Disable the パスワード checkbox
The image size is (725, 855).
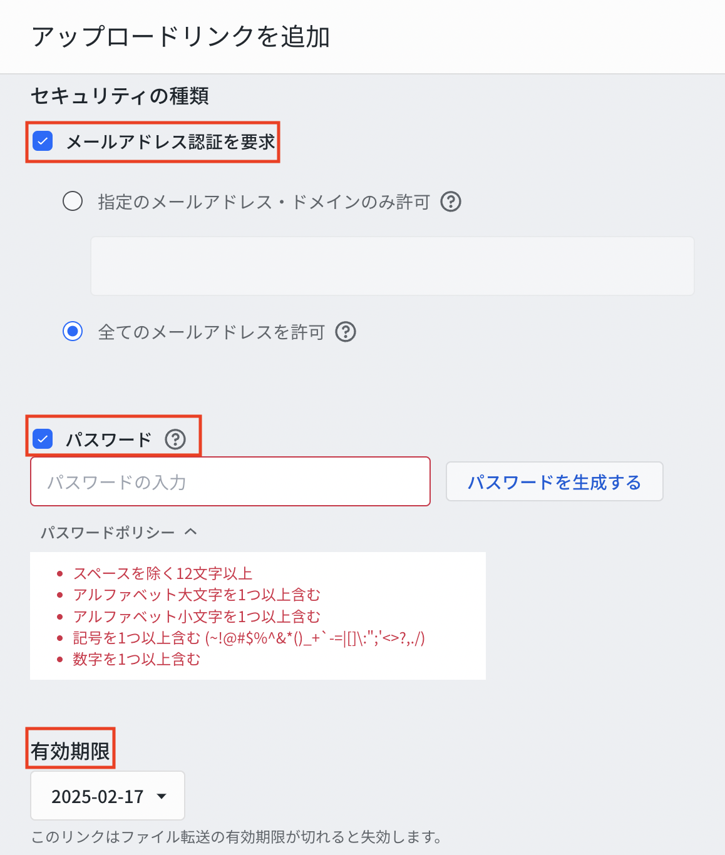tap(43, 439)
